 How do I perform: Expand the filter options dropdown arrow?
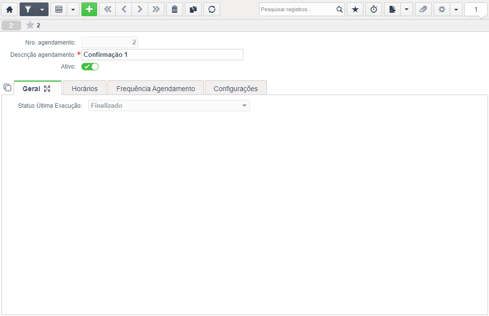pos(42,9)
